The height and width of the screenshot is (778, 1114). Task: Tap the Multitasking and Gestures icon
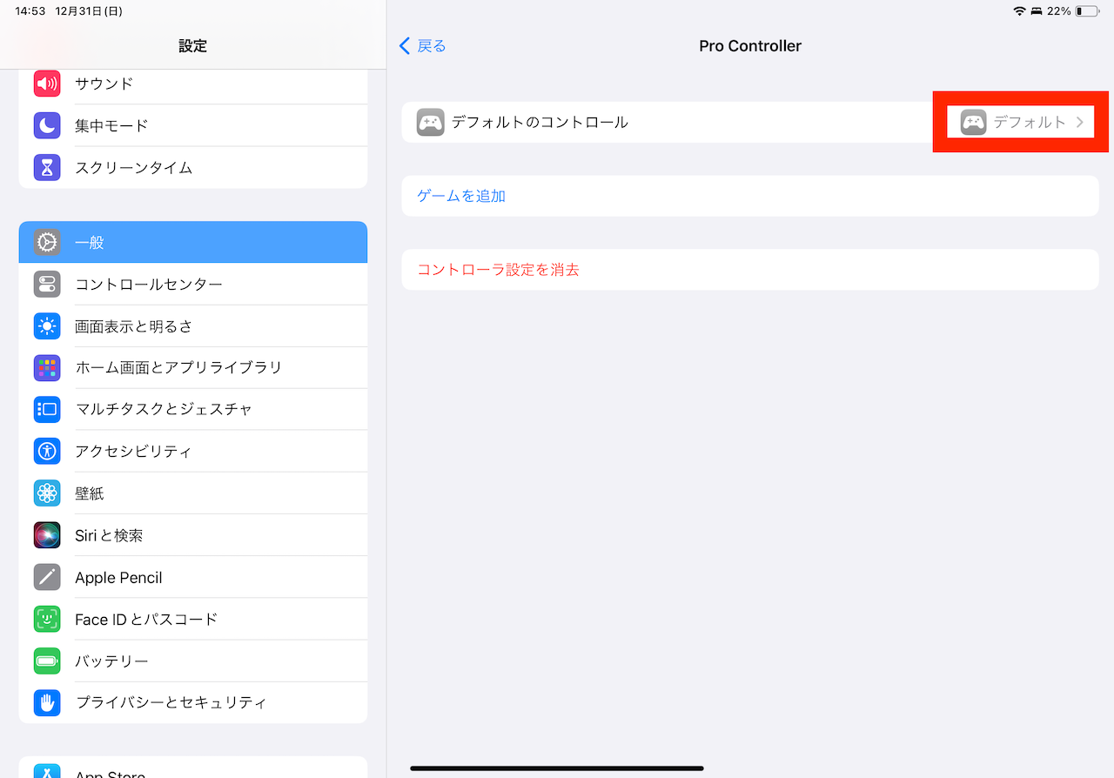47,409
